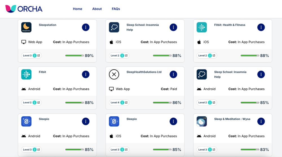
Task: Open external link icon on Android Sleep School card
Action: tap(214, 103)
